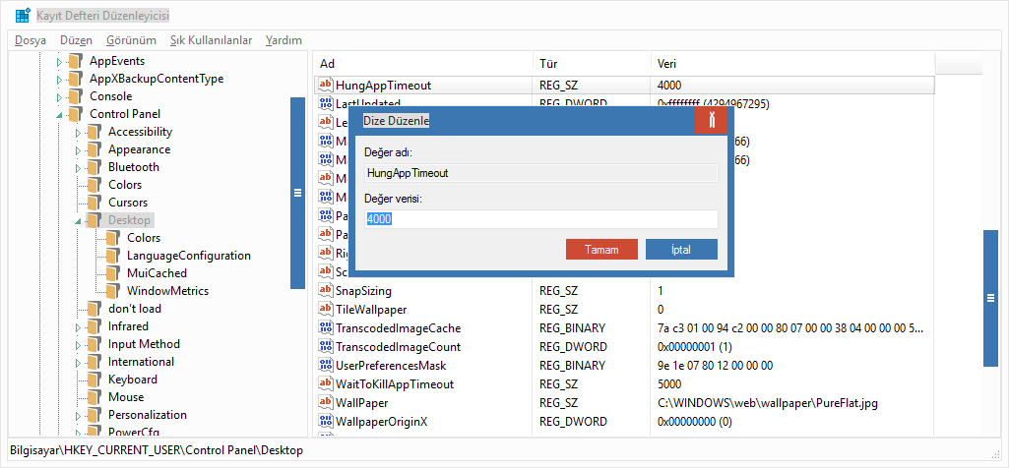
Task: Click the WallpaperOriginX DWORD icon
Action: tap(326, 422)
